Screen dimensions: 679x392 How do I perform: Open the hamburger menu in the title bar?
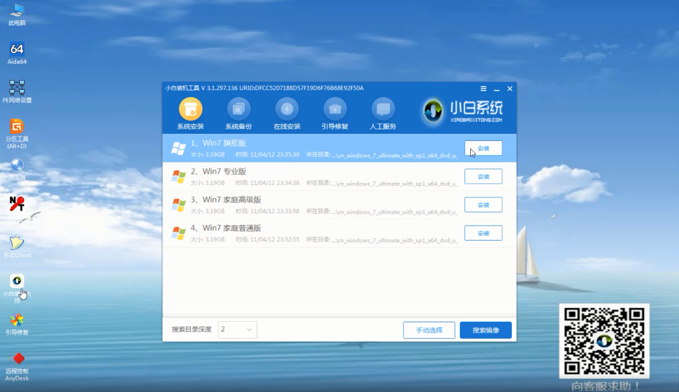(483, 88)
